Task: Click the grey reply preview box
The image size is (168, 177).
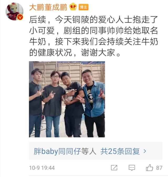Action: pos(96,151)
